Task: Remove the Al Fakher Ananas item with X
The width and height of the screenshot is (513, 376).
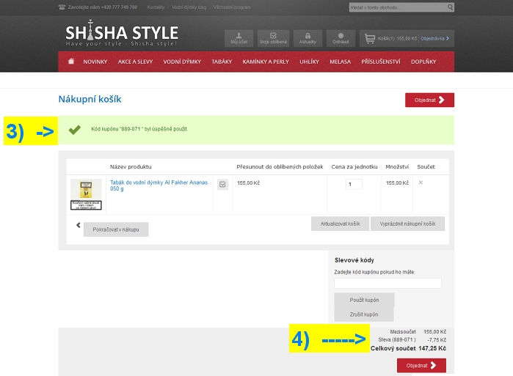Action: click(x=421, y=183)
